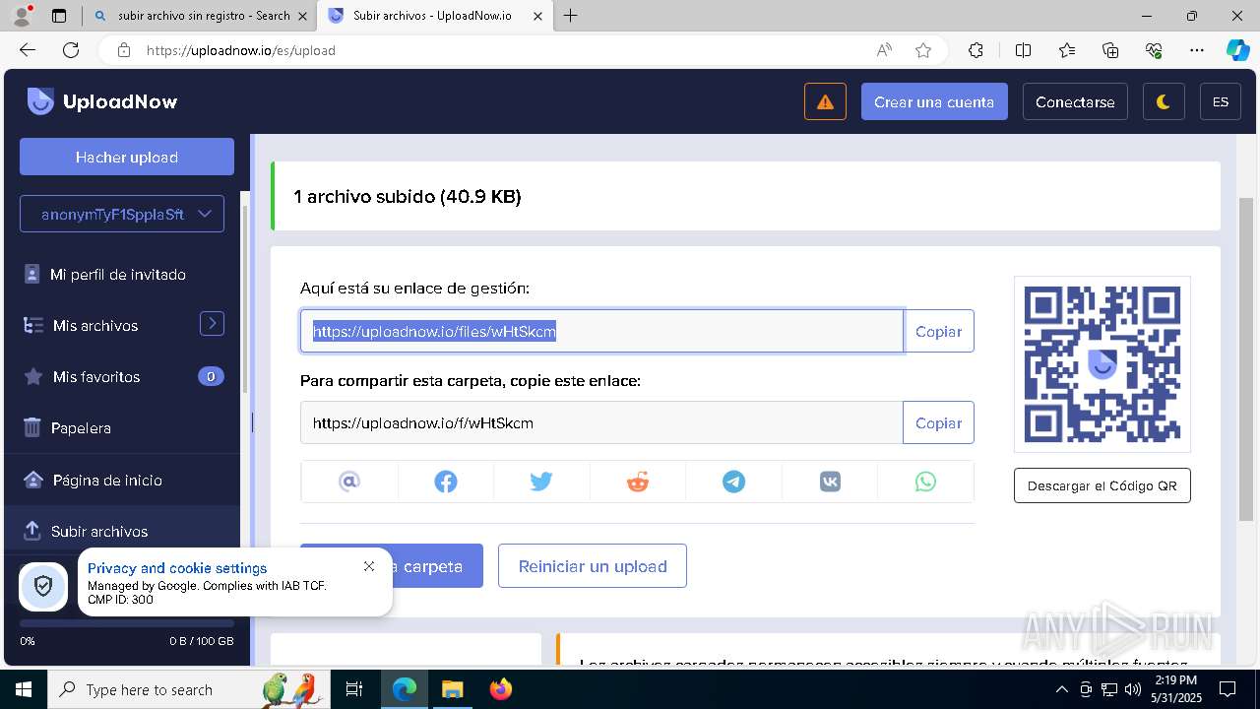Viewport: 1260px width, 709px height.
Task: Click Hacher upload button
Action: pyautogui.click(x=127, y=157)
